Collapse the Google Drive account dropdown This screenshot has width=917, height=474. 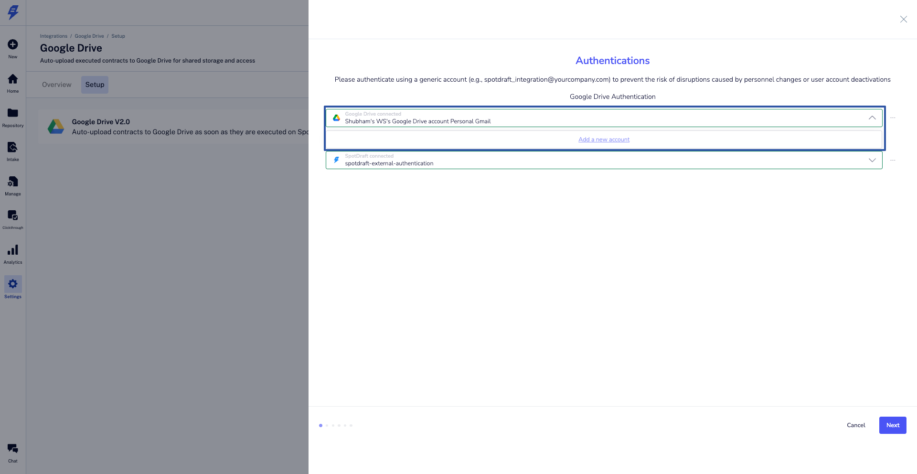pos(872,118)
